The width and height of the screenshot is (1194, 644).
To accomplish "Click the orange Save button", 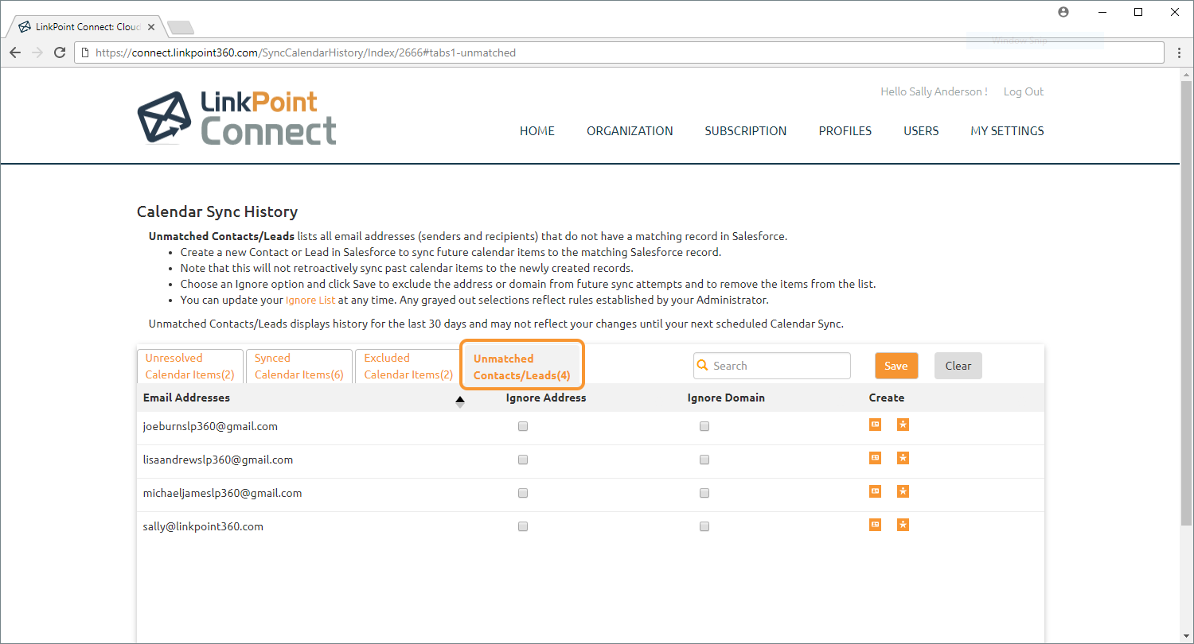I will coord(896,366).
